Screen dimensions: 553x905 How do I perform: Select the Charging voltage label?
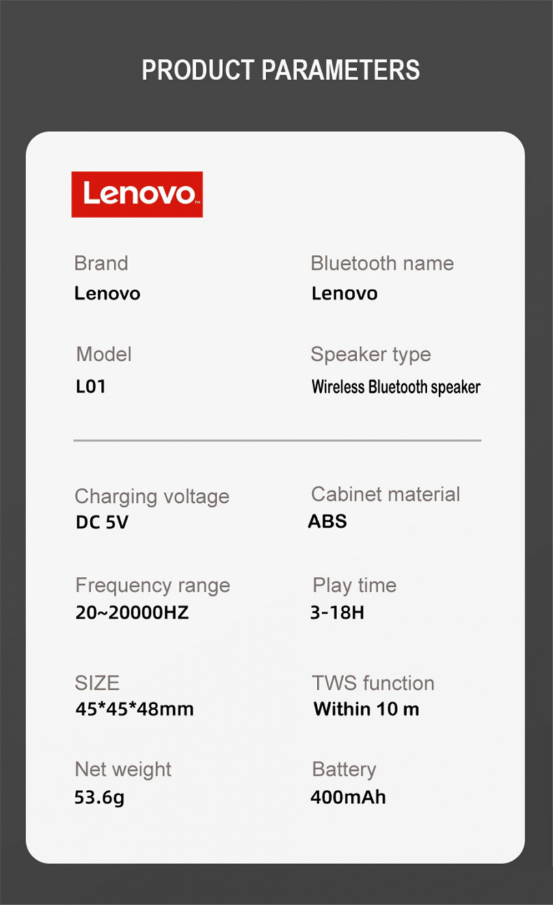pos(152,497)
